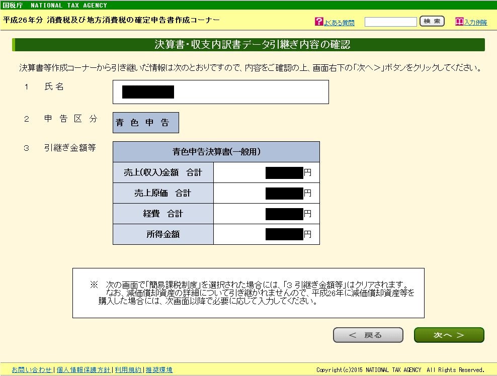Open the お問い合わせ footer link
Viewport: 497px width, 376px height.
32,369
